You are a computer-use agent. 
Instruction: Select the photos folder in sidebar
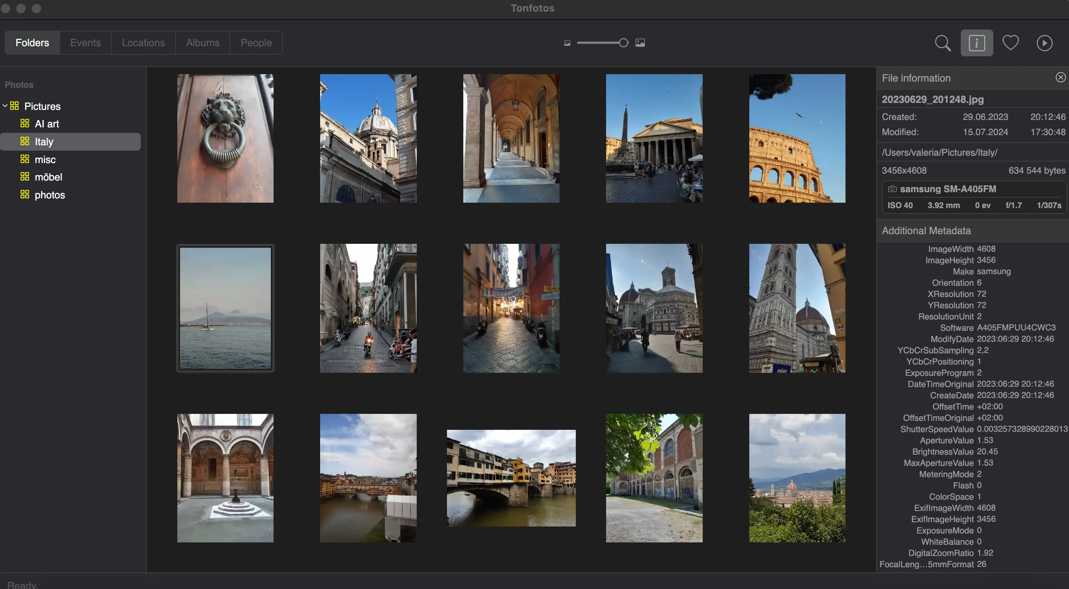click(49, 195)
